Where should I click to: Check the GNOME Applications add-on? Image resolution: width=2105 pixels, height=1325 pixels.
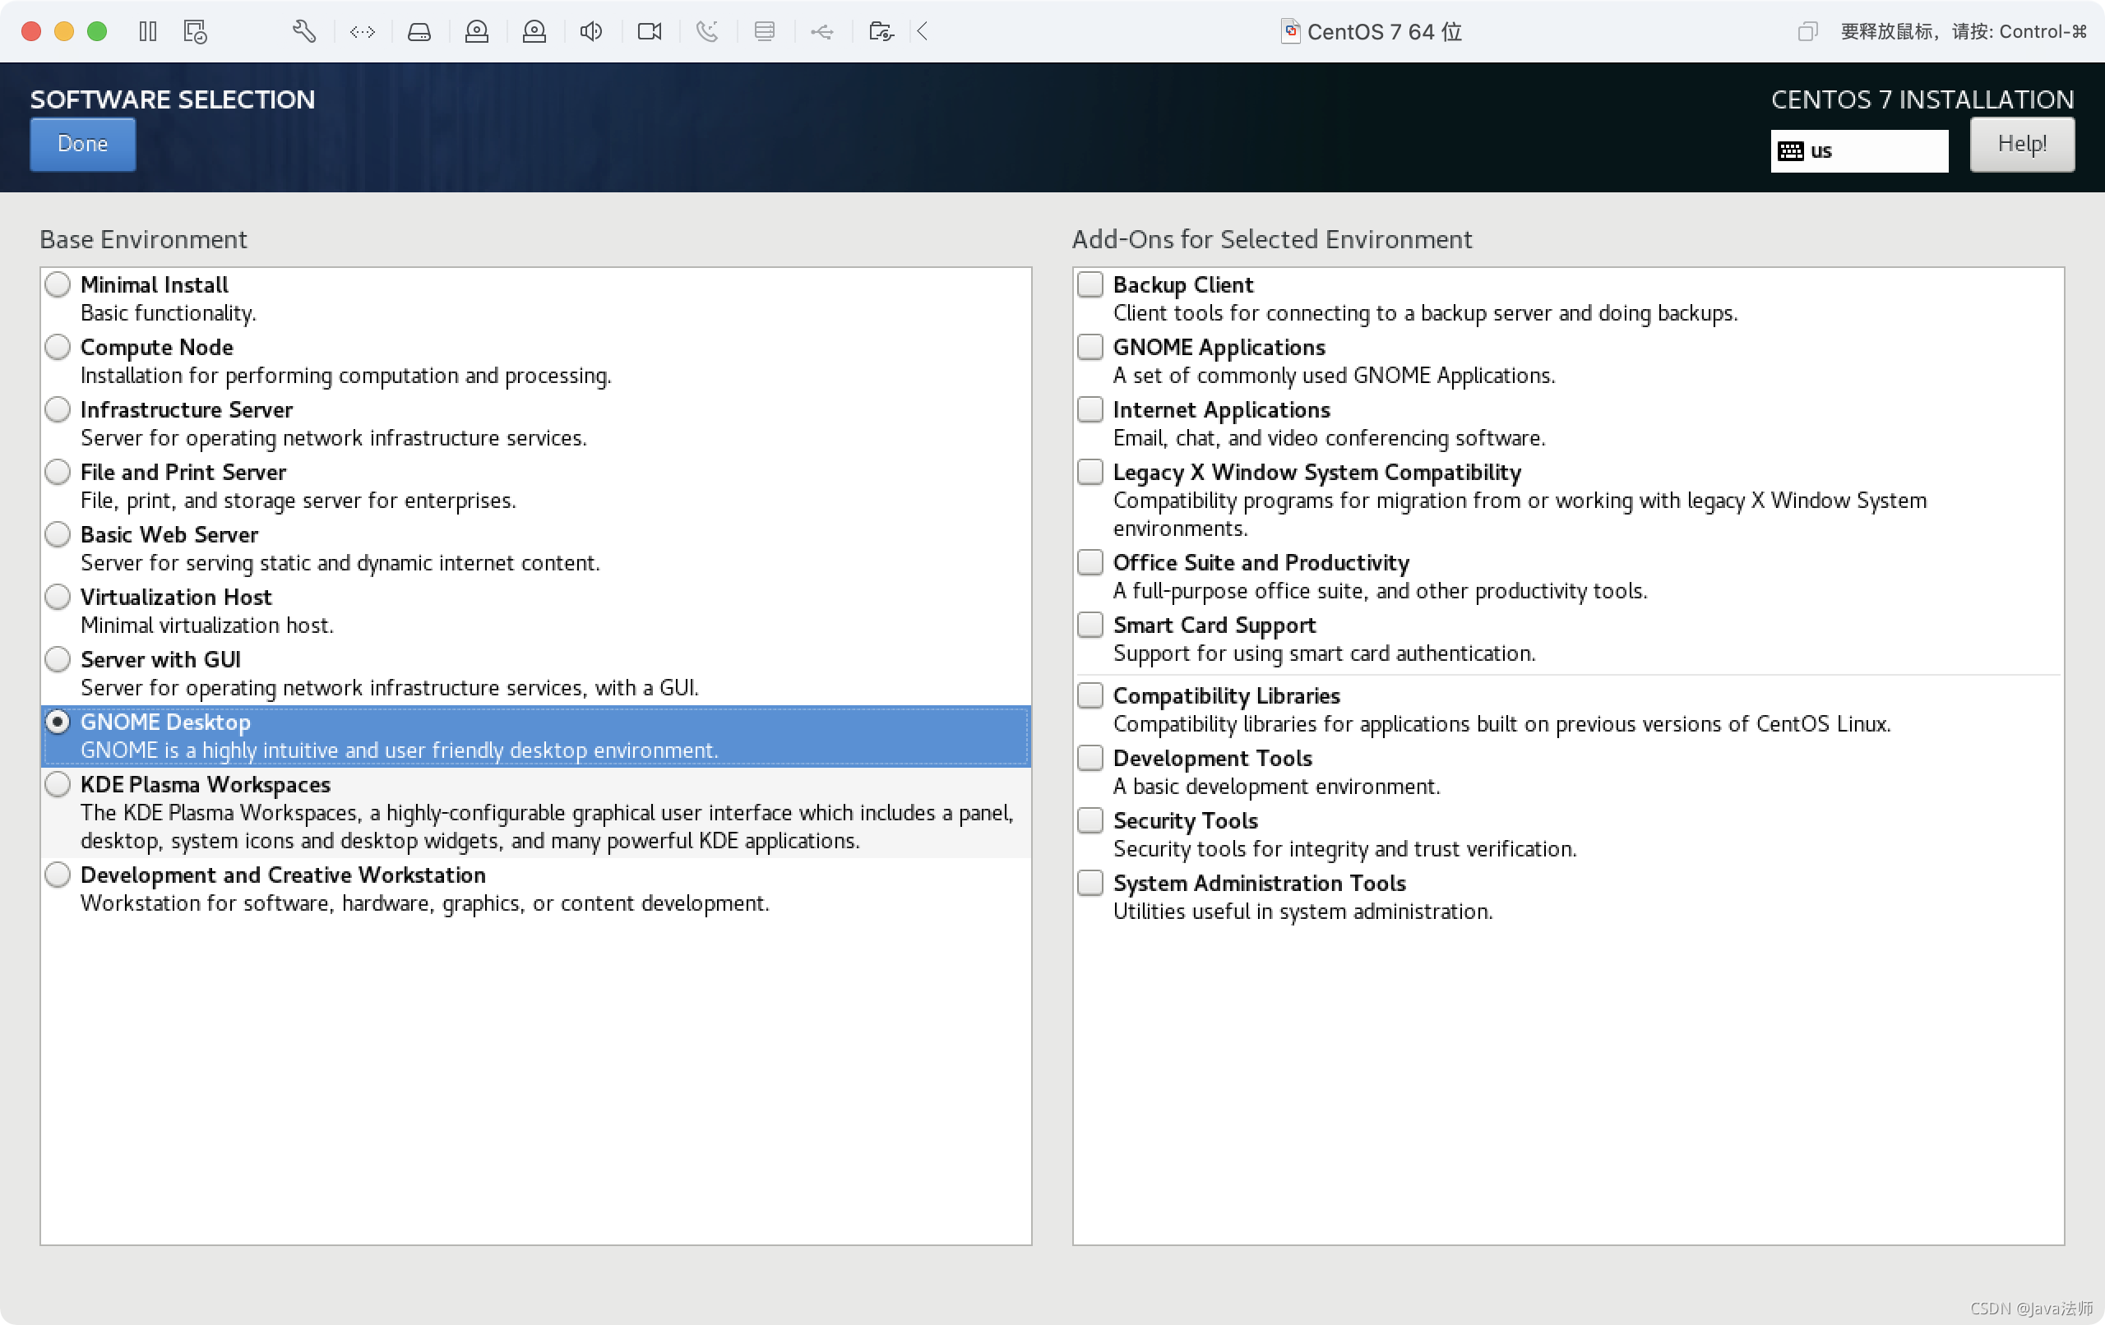[x=1090, y=347]
